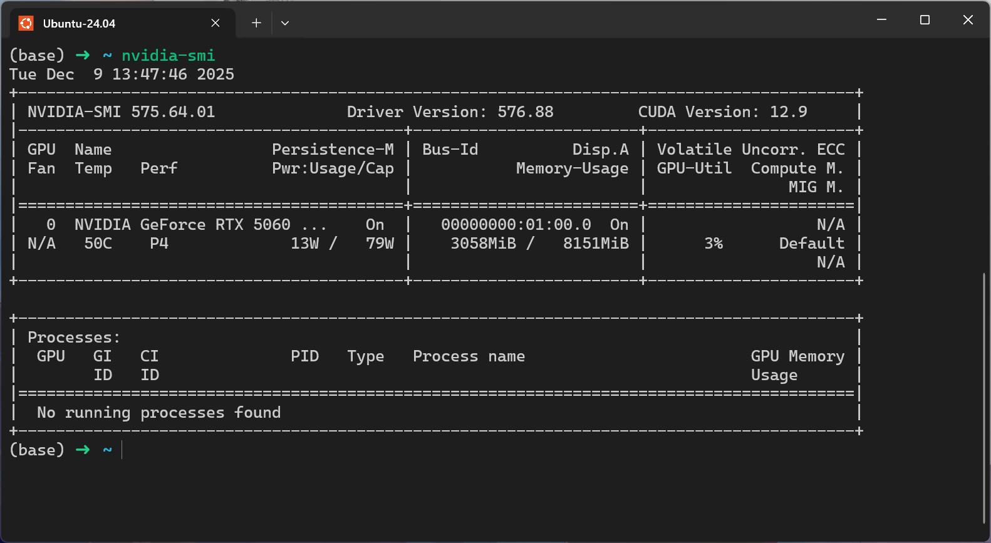Screen dimensions: 991x543
Task: Click the 'Bus-Id' column header
Action: [x=450, y=150]
